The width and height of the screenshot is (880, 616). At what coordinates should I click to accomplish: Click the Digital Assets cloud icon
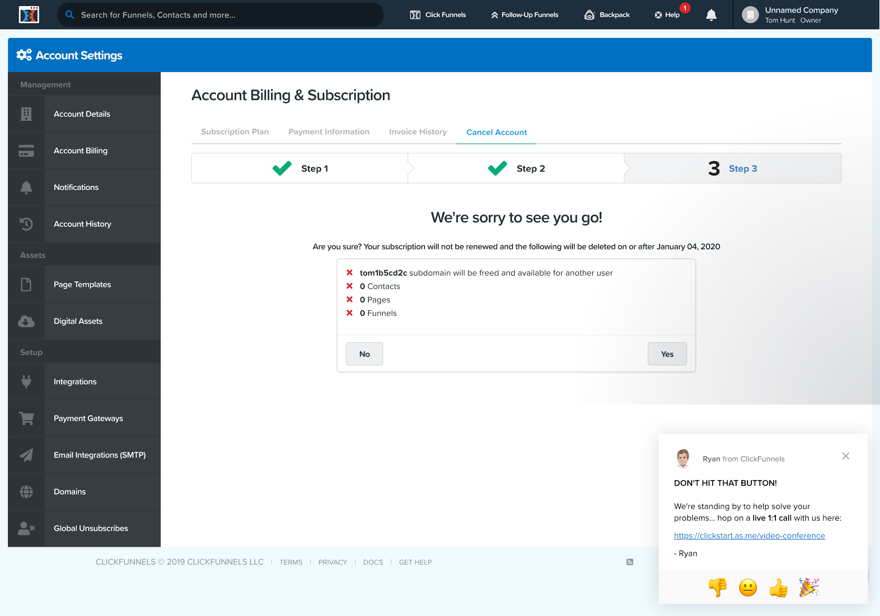point(26,321)
